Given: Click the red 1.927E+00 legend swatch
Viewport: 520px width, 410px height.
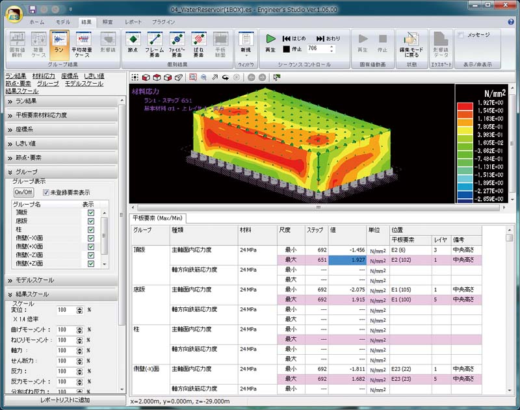Looking at the screenshot, I should coord(465,106).
